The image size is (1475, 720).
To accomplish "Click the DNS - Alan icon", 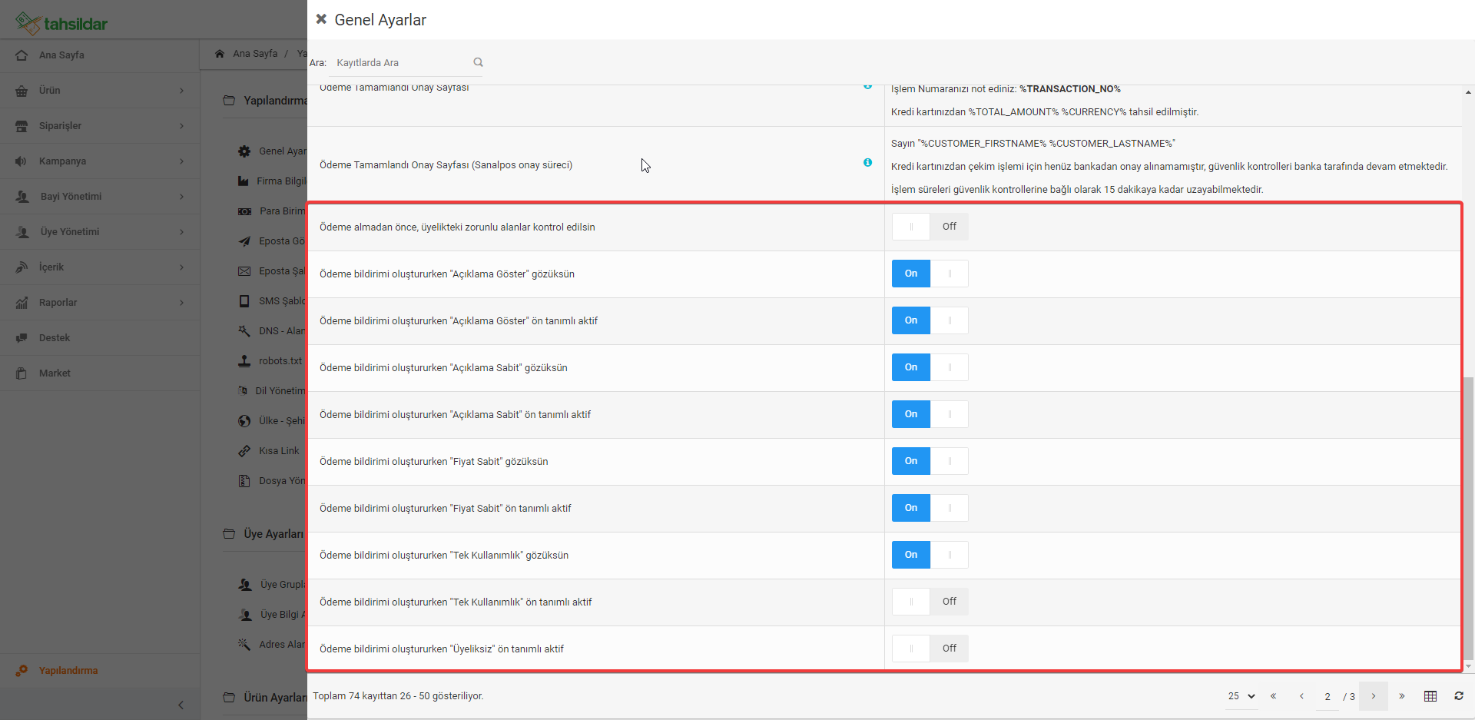I will coord(244,331).
